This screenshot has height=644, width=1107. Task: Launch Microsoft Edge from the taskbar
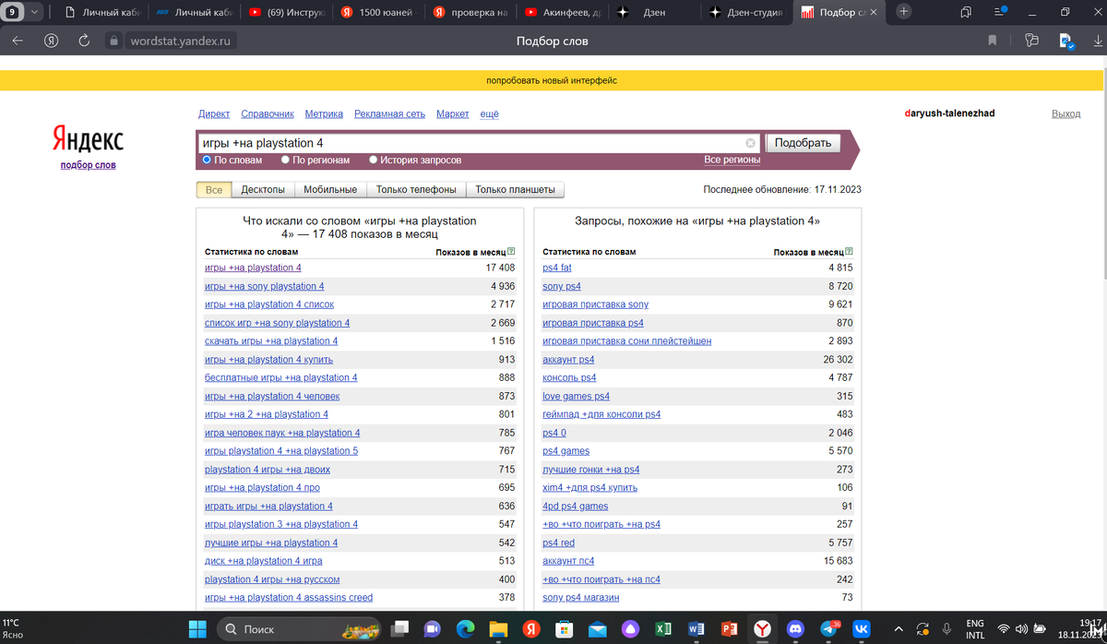pos(466,628)
